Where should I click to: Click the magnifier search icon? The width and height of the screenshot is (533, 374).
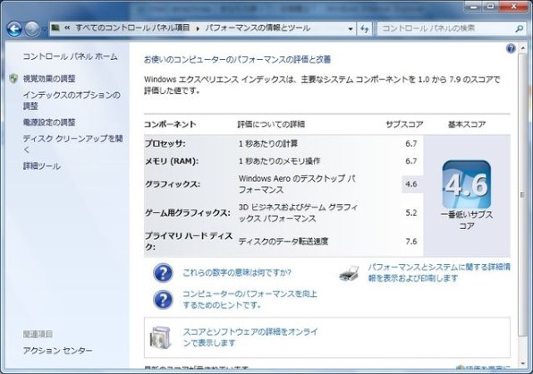point(519,29)
